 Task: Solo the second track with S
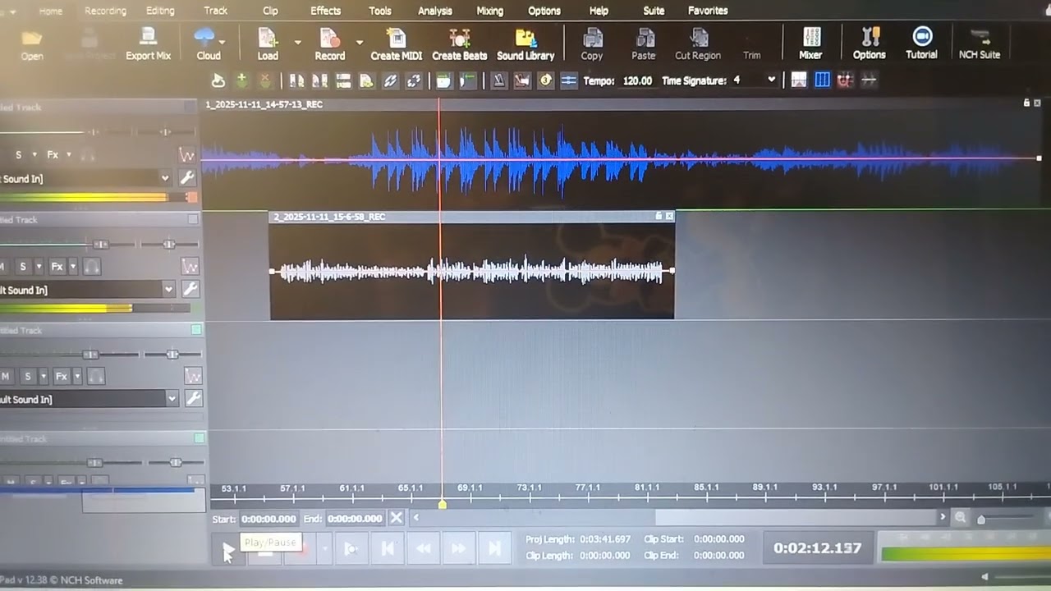tap(23, 266)
